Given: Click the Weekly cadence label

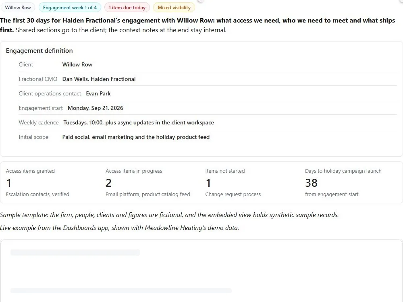Looking at the screenshot, I should tap(39, 122).
